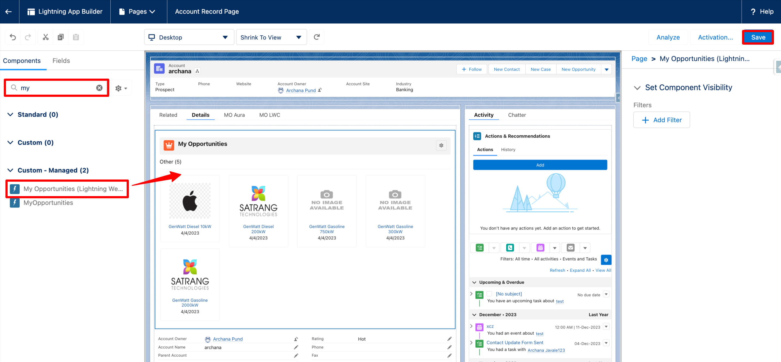Open activity timeline filter settings gear
The width and height of the screenshot is (781, 362).
(x=606, y=260)
